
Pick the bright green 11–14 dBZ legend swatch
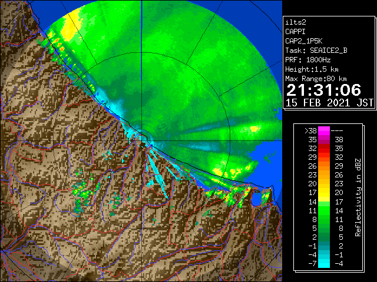coord(324,210)
